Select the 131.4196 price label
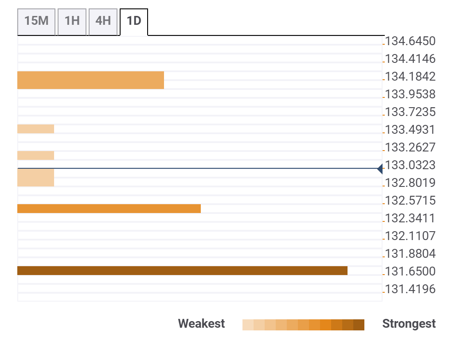The image size is (461, 349). (x=410, y=289)
